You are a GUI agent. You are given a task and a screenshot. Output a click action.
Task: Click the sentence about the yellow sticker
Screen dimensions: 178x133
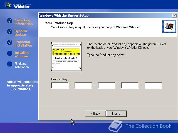tap(127, 46)
